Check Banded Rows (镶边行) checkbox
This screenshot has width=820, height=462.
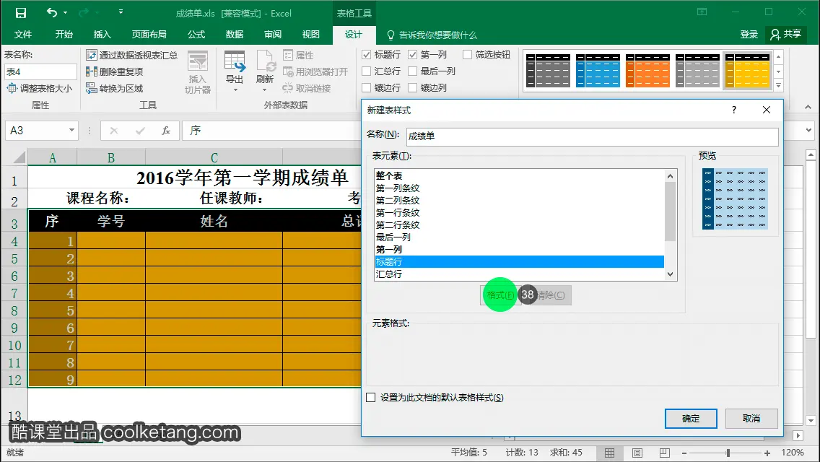pyautogui.click(x=367, y=88)
